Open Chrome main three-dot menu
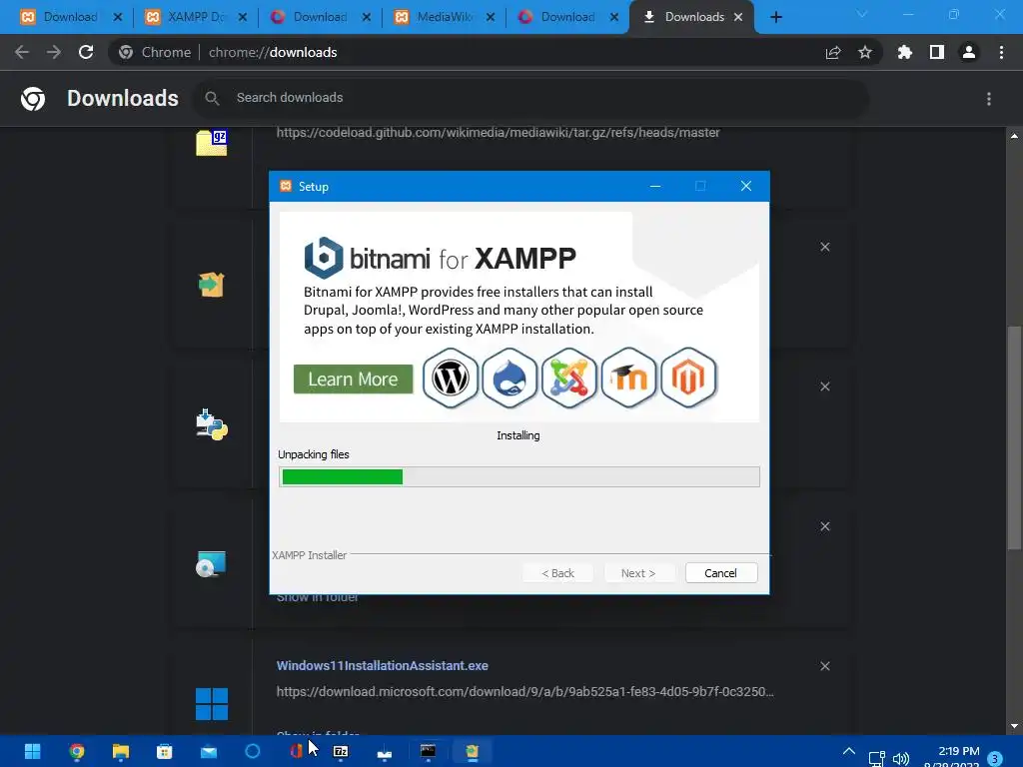Screen dimensions: 1023x767 [x=1001, y=52]
